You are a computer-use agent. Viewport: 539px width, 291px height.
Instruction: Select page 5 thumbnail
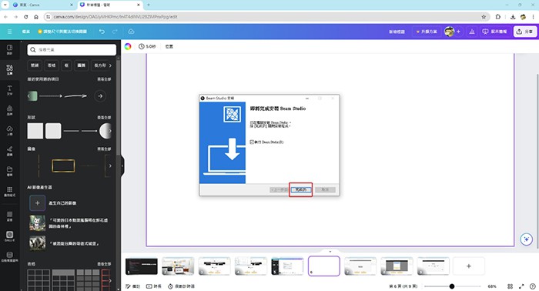(x=287, y=266)
